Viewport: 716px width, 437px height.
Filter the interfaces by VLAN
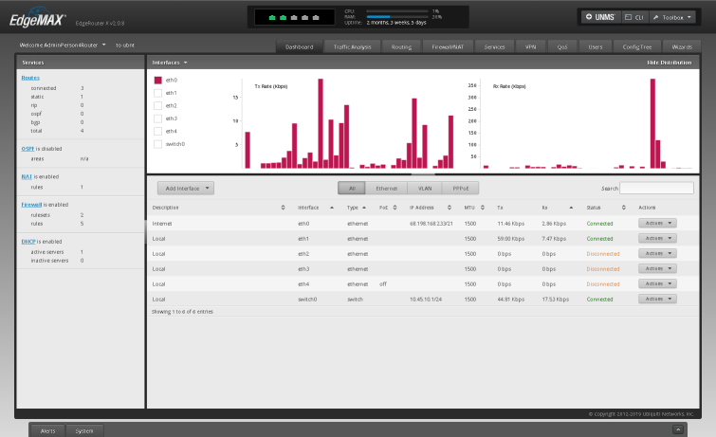425,189
